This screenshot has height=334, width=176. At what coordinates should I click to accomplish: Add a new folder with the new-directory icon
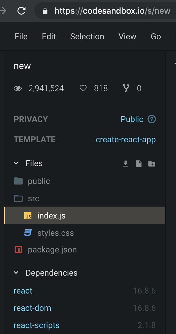[151, 163]
